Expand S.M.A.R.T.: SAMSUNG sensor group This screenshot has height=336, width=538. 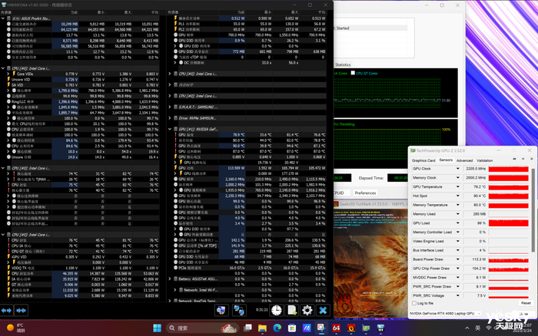[170, 107]
